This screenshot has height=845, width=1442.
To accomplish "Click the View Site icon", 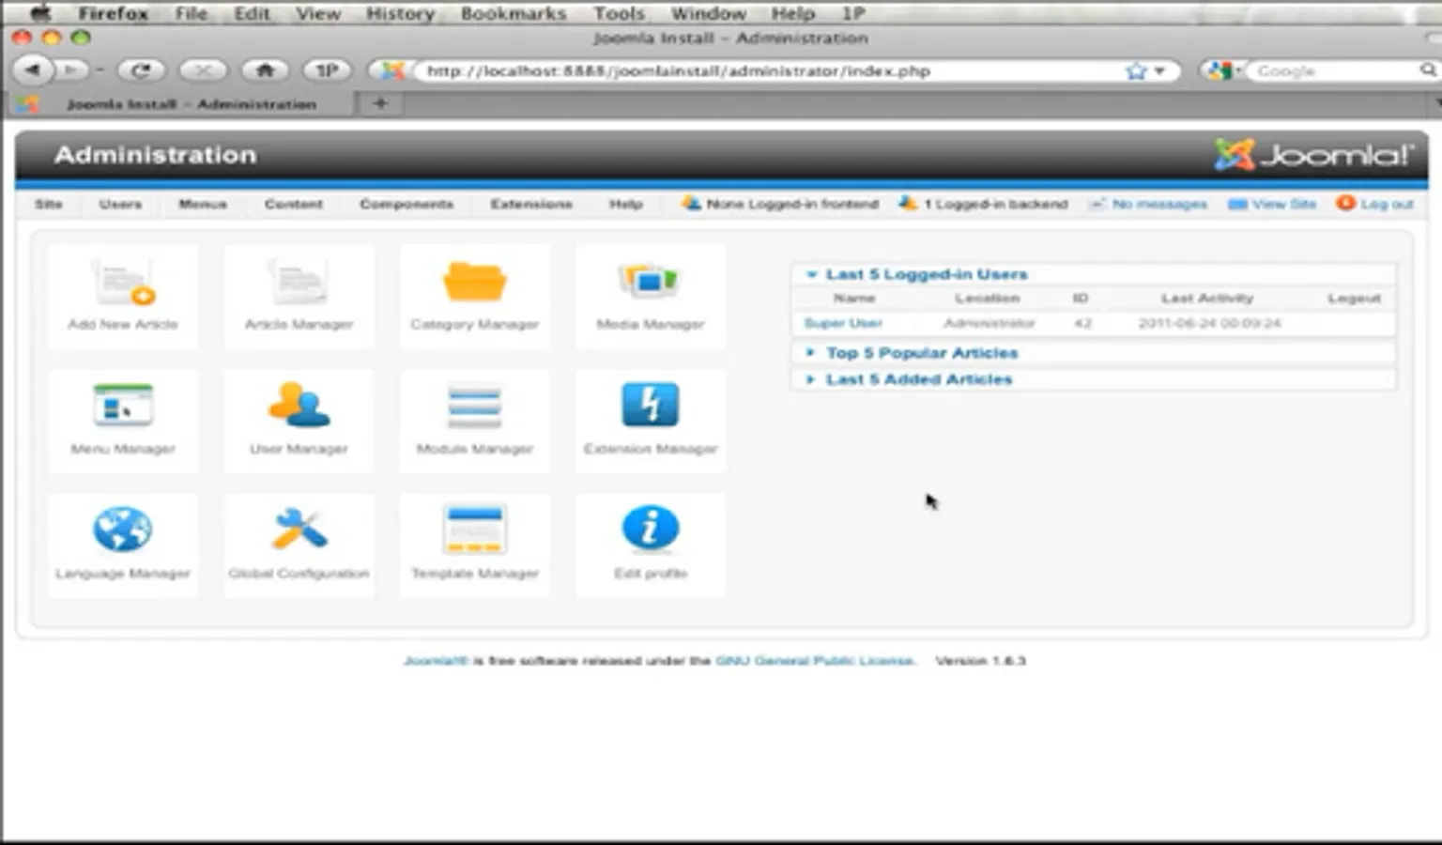I will coord(1237,204).
